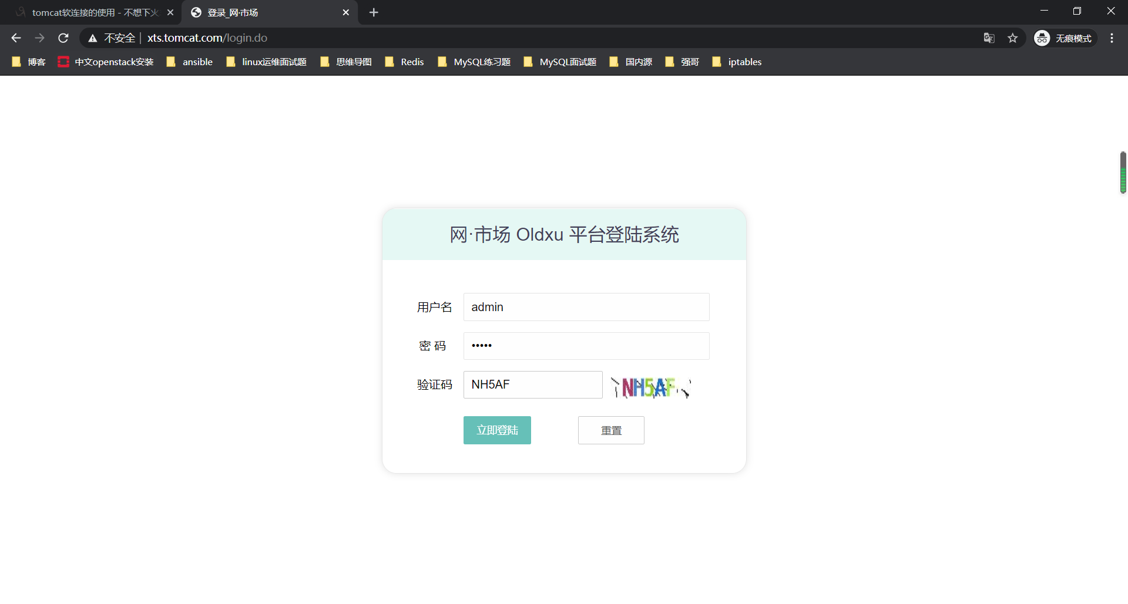The image size is (1128, 604).
Task: Open the linux运维面试题 bookmark folder
Action: [266, 62]
